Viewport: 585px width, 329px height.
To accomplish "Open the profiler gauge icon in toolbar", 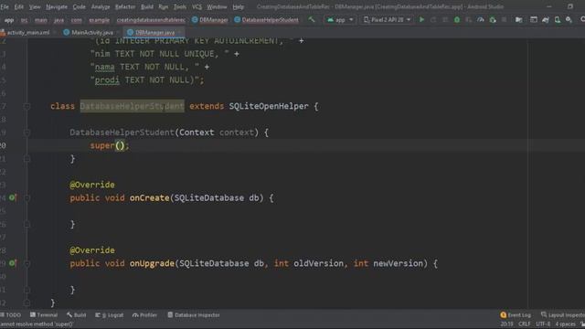I will [x=481, y=20].
